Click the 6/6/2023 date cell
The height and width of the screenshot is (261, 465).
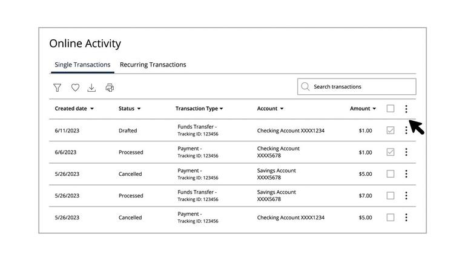click(65, 152)
